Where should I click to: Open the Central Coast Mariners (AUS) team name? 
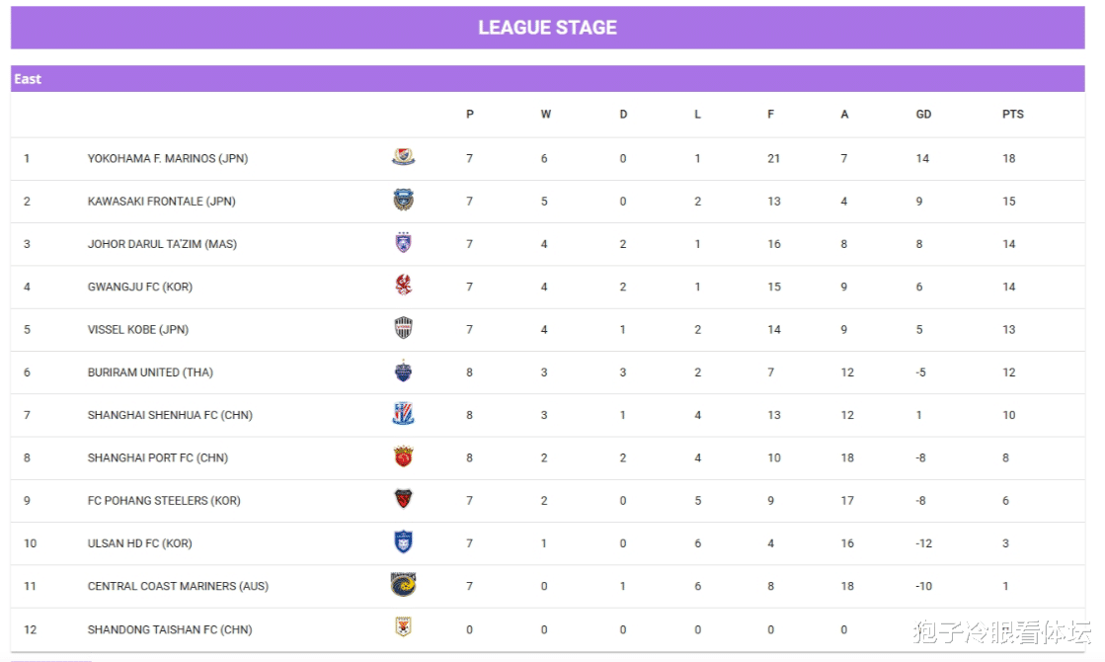[x=178, y=587]
